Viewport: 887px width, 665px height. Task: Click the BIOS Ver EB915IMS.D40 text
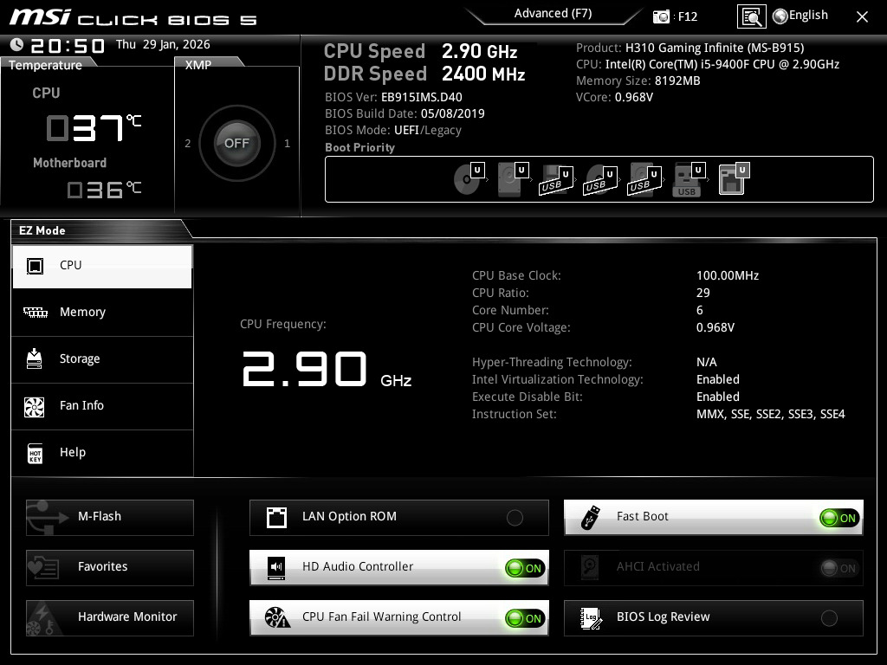click(422, 97)
